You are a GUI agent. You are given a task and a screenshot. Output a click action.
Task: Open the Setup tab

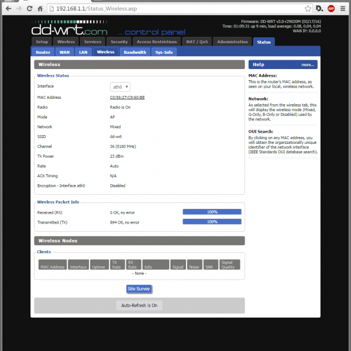point(42,42)
